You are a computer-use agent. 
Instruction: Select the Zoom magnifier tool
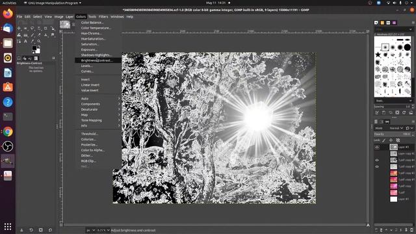point(39,42)
